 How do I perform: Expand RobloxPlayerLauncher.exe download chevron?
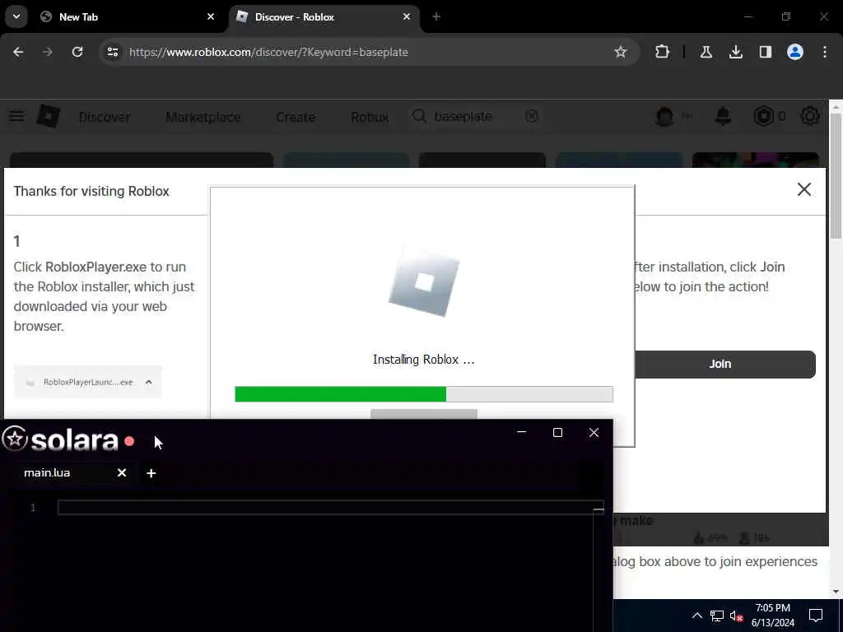coord(149,382)
